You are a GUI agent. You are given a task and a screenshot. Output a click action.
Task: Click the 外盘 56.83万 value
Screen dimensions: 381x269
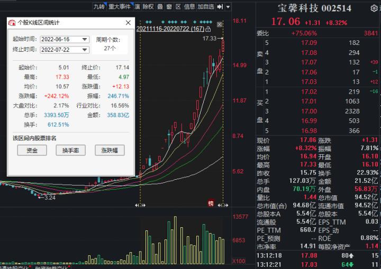(366, 189)
